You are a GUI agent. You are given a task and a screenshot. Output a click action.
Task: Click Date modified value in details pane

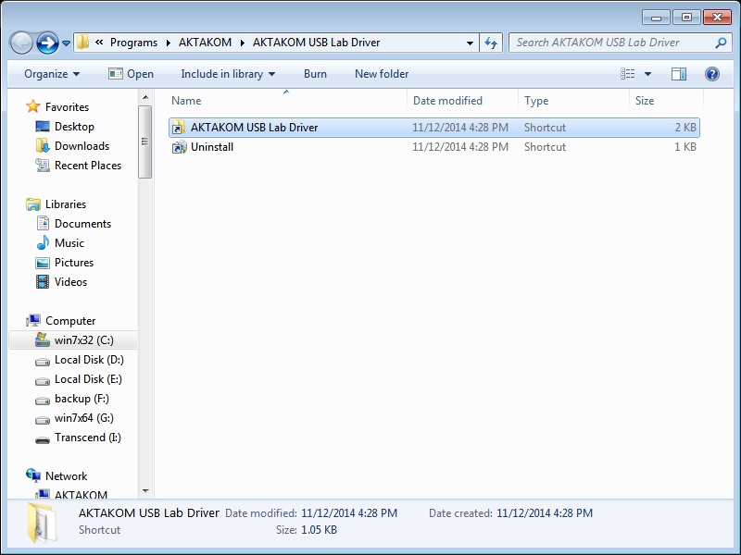tap(349, 513)
